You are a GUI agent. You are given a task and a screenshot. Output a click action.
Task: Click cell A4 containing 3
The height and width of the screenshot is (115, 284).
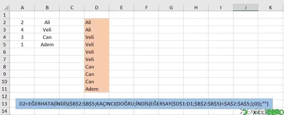coord(22,37)
